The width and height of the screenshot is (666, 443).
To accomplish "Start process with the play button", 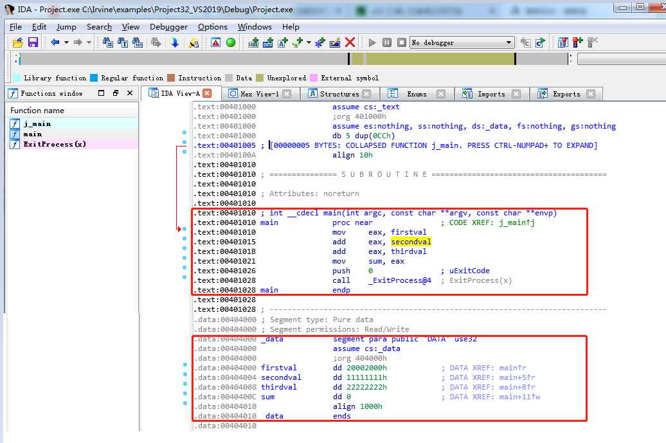I will click(x=372, y=42).
